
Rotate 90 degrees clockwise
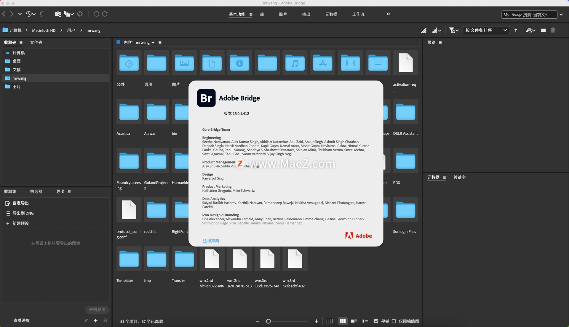105,14
